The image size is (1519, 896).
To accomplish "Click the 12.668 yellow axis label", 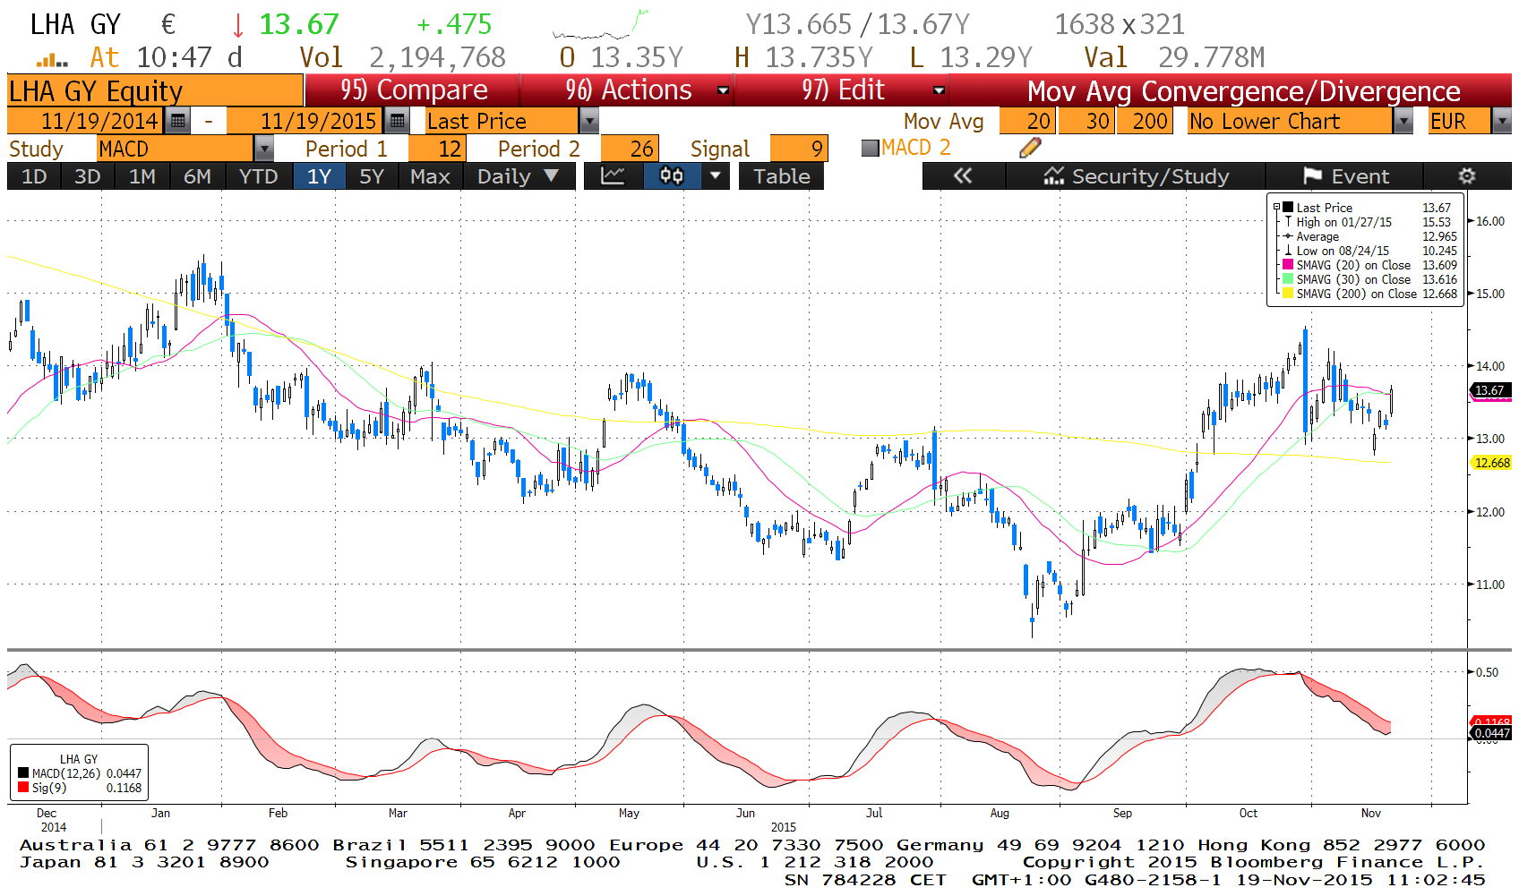I will click(x=1491, y=463).
